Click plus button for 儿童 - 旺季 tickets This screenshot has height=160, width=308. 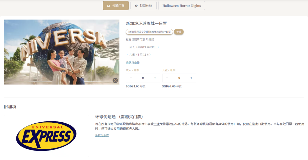191,78
